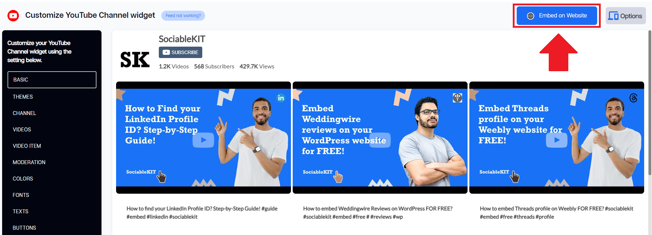Click the Feed not working? link
652x235 pixels.
coord(183,16)
